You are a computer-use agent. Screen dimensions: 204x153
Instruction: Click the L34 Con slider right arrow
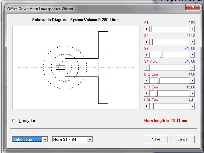pos(192,106)
